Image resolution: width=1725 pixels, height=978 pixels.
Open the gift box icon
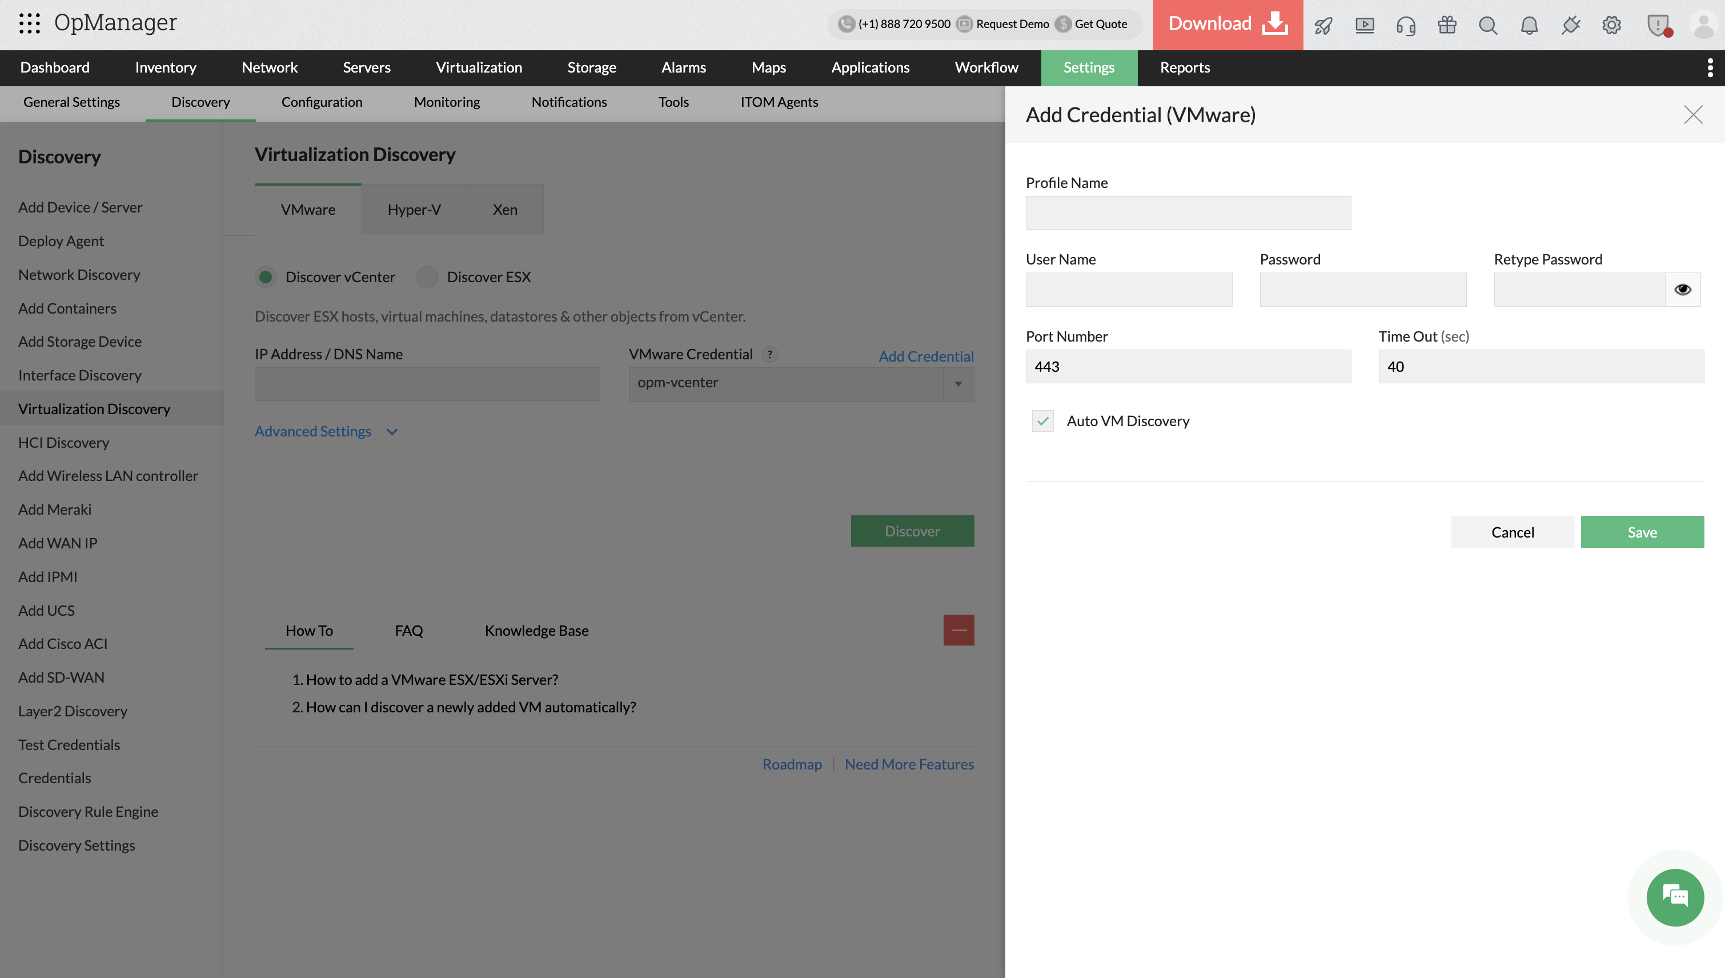click(1447, 26)
